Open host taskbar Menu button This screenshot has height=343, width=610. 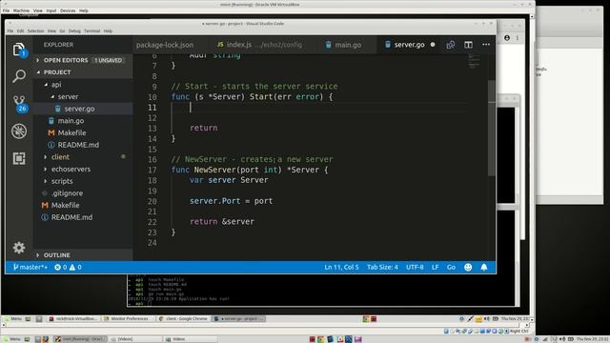[11, 339]
